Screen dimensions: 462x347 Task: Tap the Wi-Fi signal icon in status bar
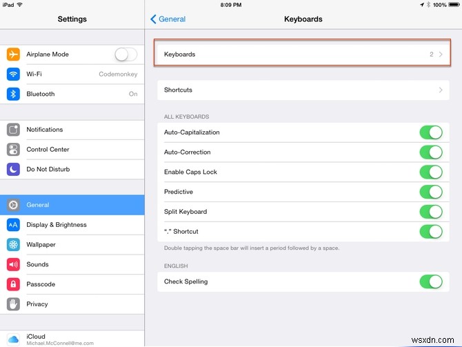point(20,5)
